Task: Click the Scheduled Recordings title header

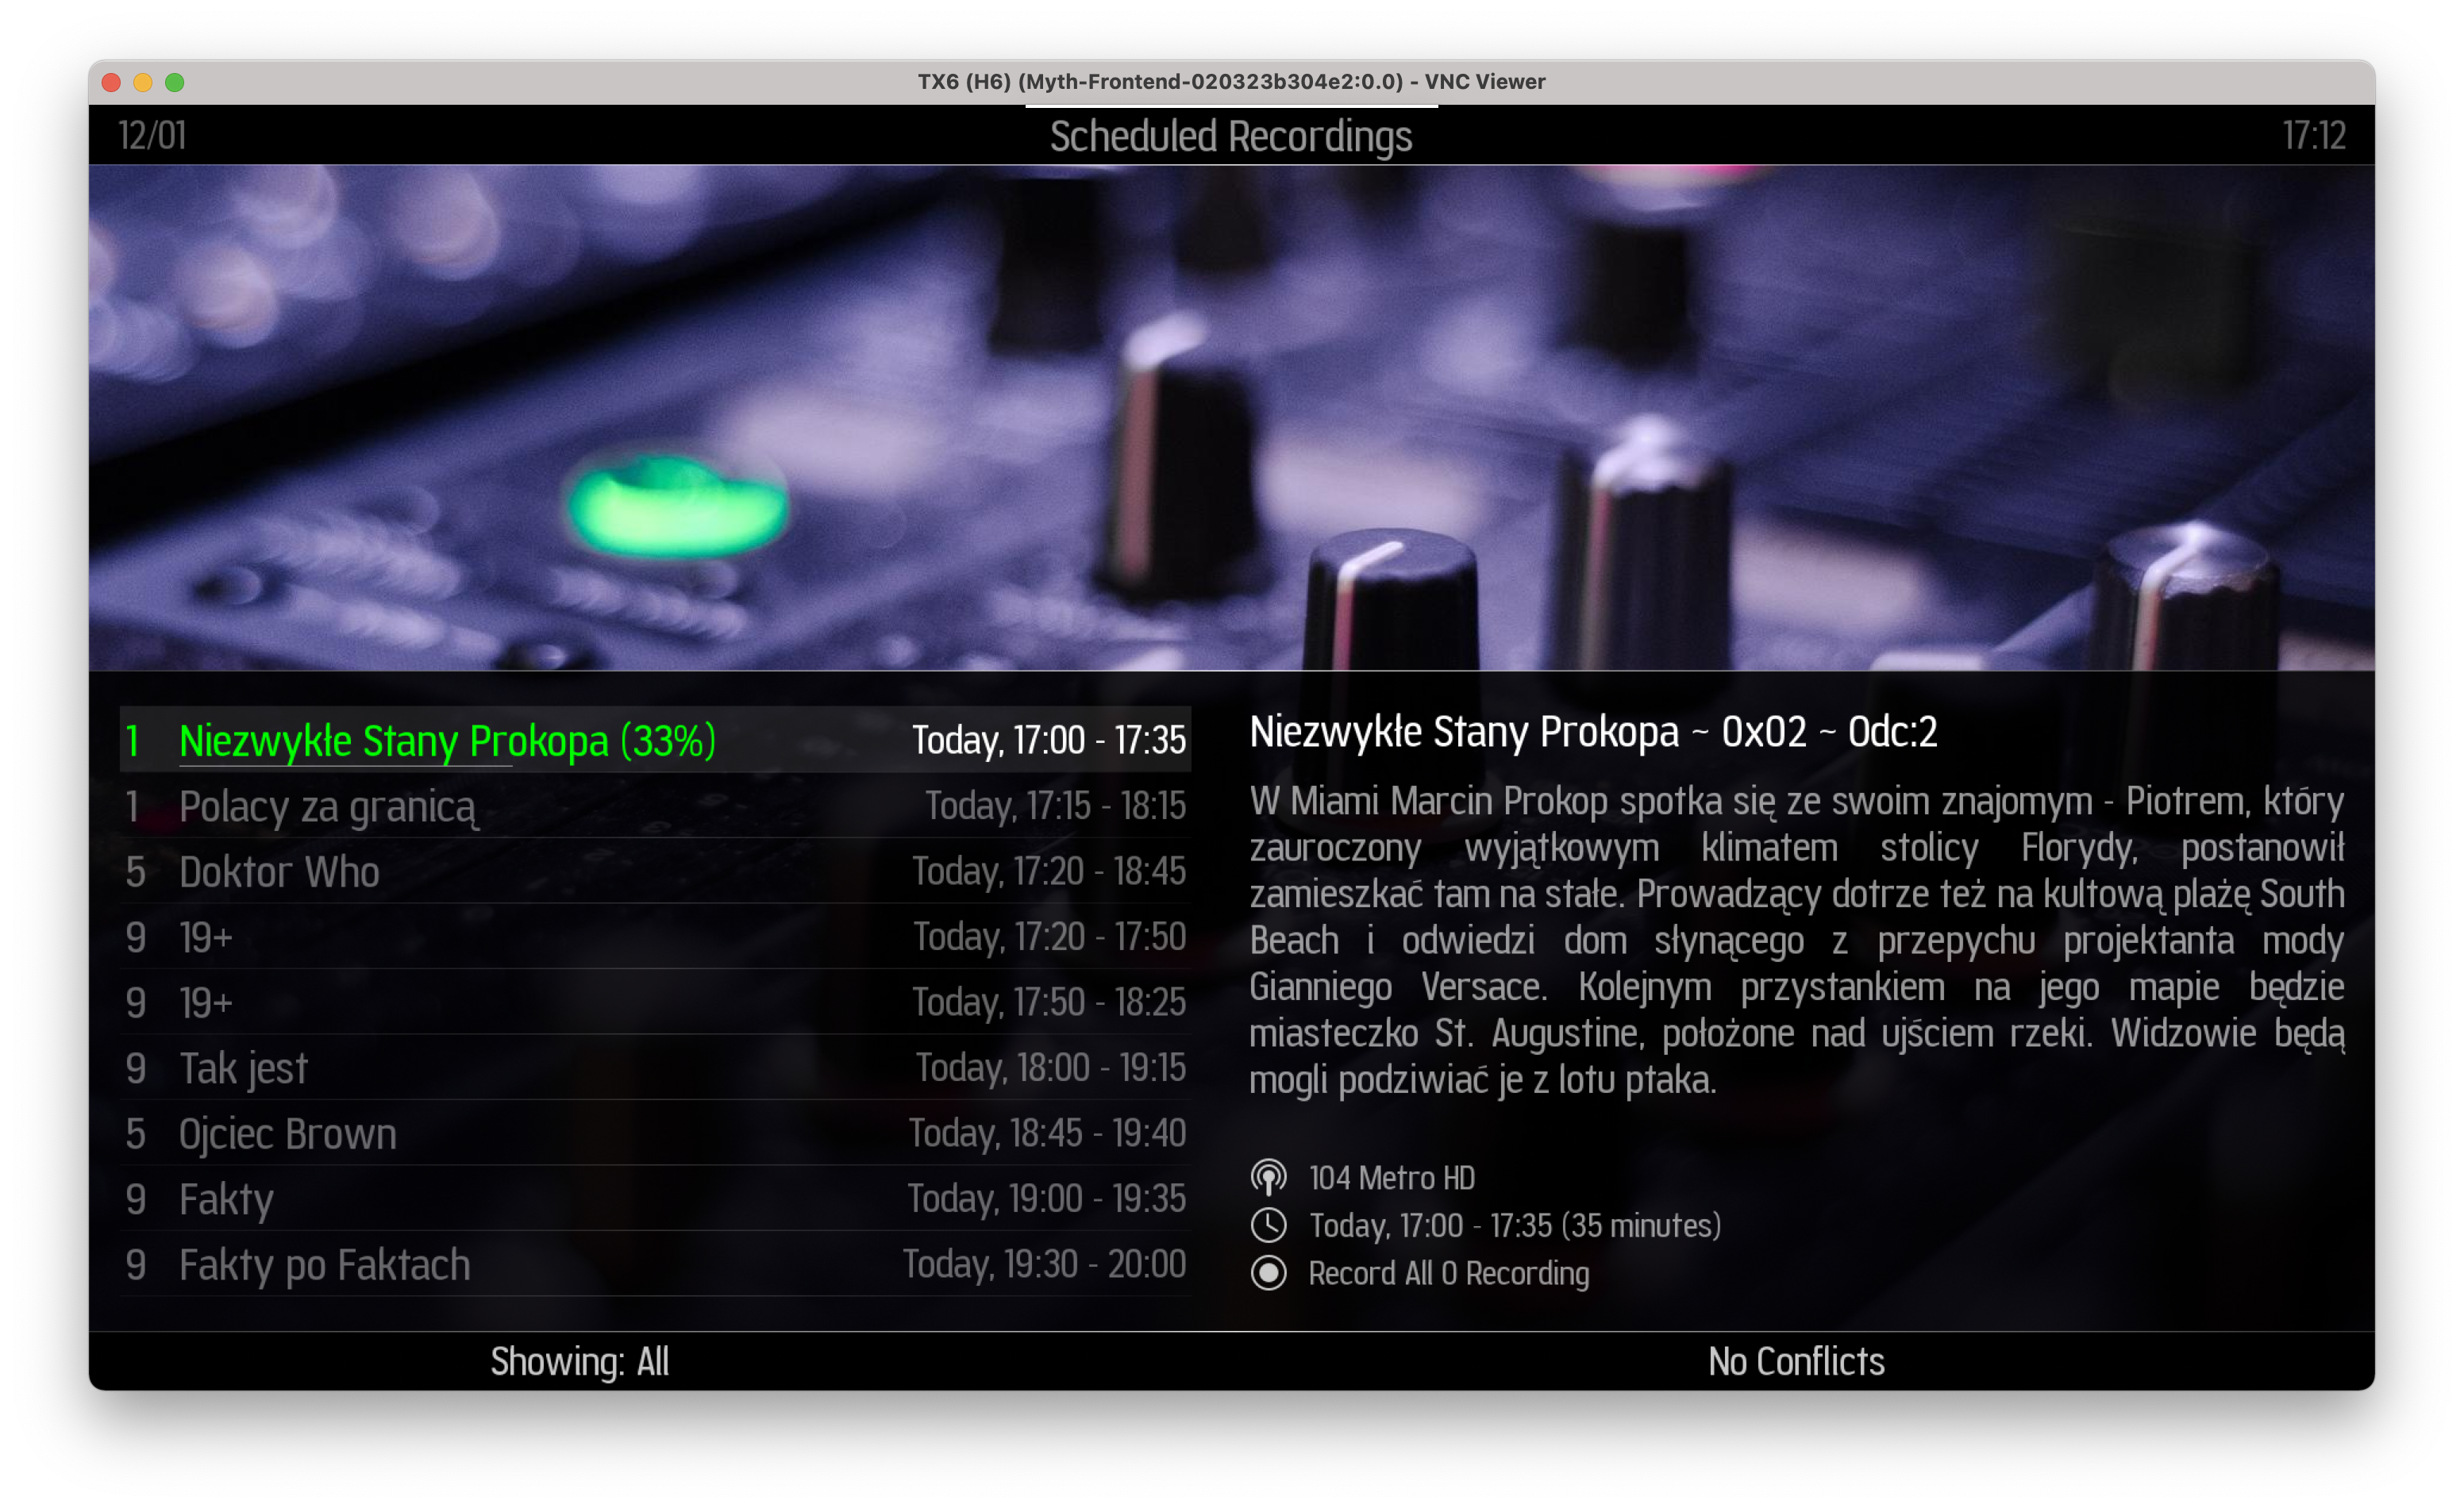Action: [x=1232, y=136]
